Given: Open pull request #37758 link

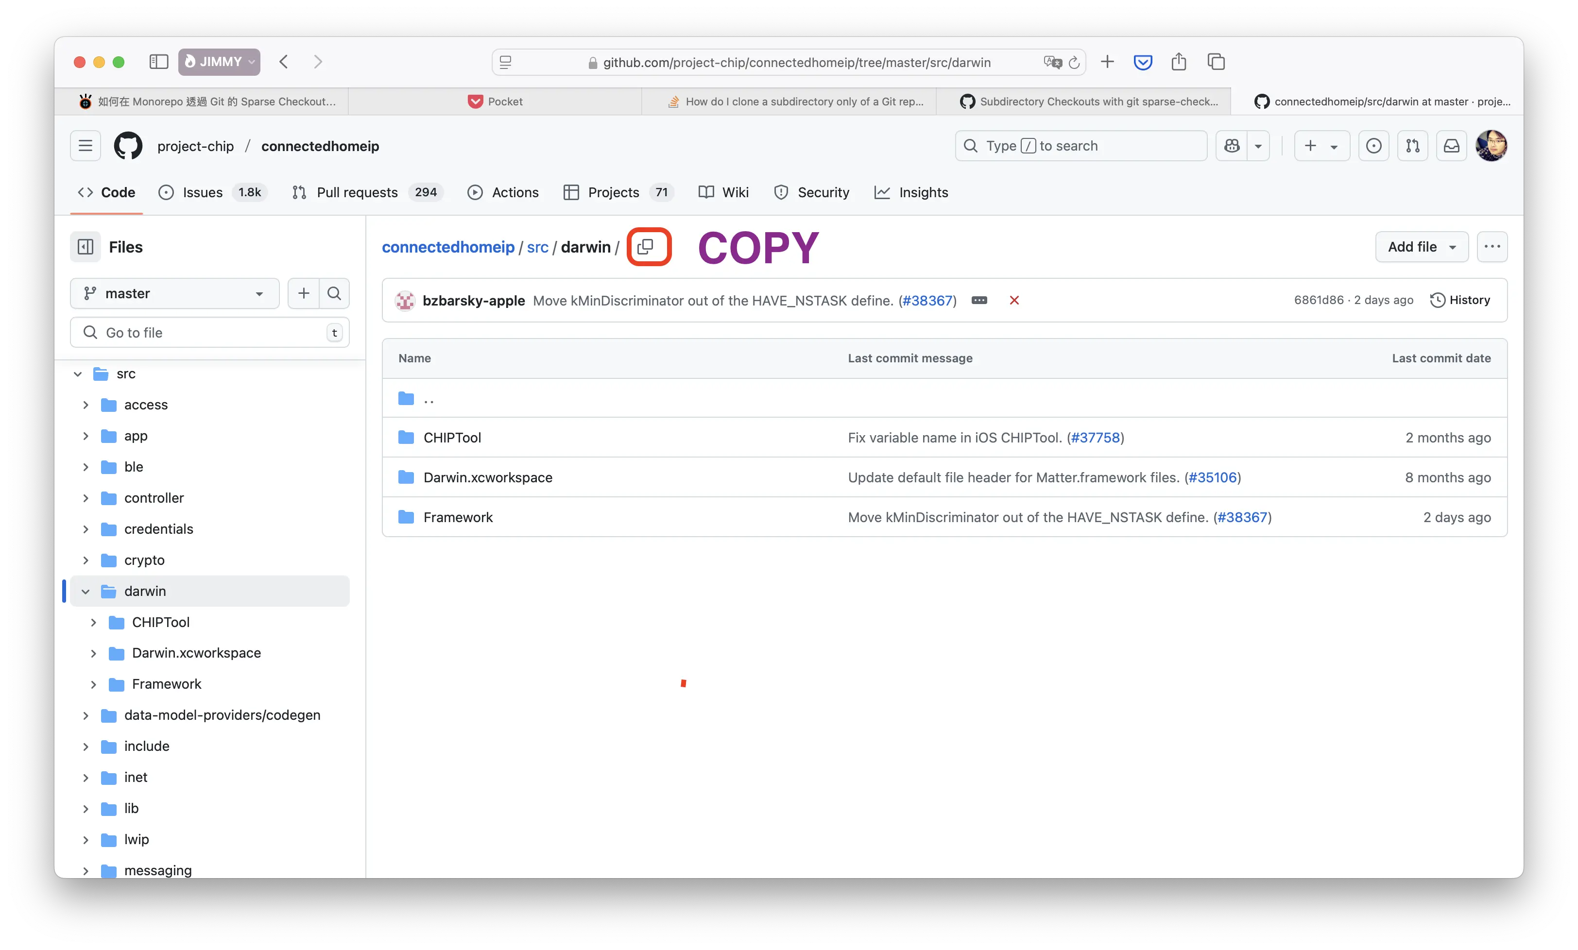Looking at the screenshot, I should (x=1095, y=437).
